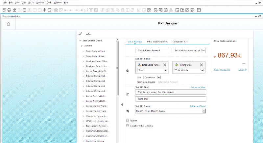Viewport: 263px width, 143px height.
Task: Switch to the Filter and Parameter tab
Action: (x=157, y=42)
